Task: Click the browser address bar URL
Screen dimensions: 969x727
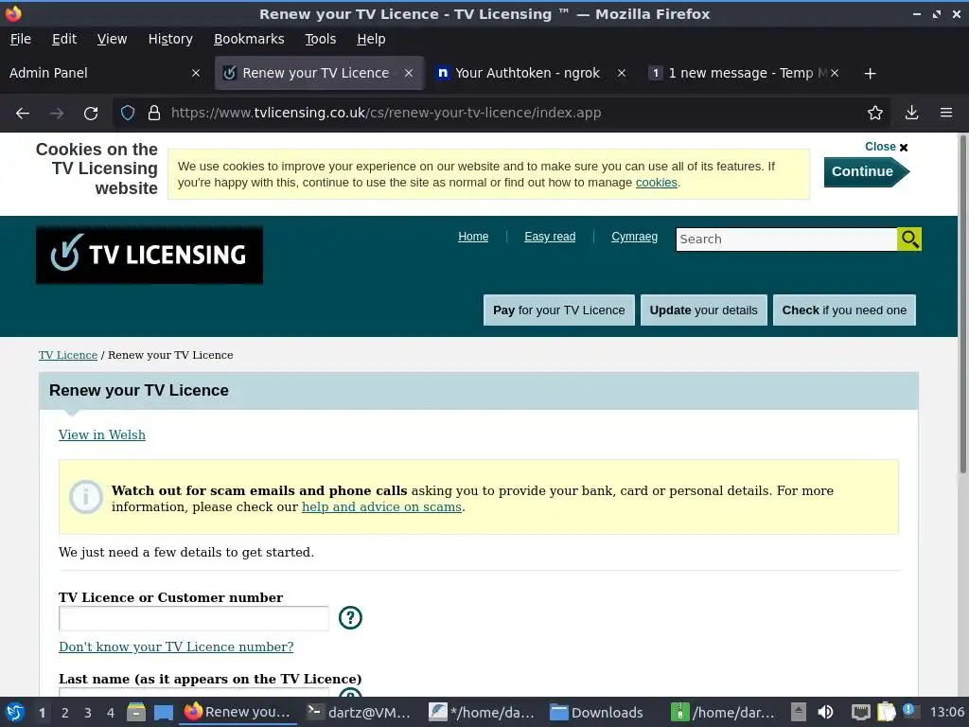Action: pyautogui.click(x=386, y=114)
